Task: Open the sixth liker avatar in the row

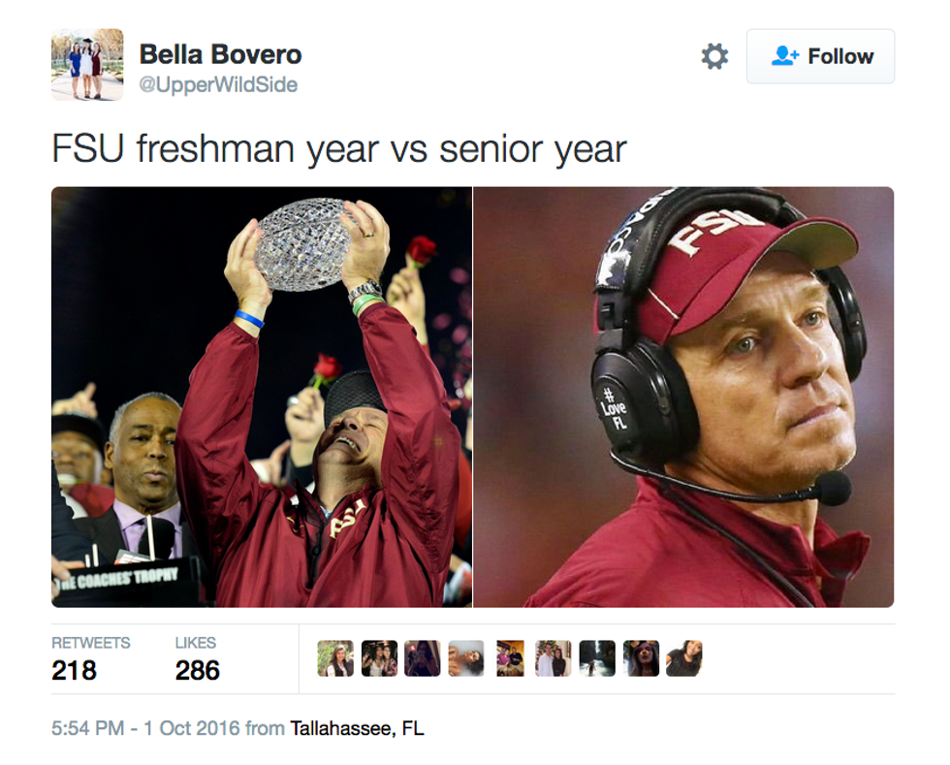Action: pyautogui.click(x=554, y=658)
